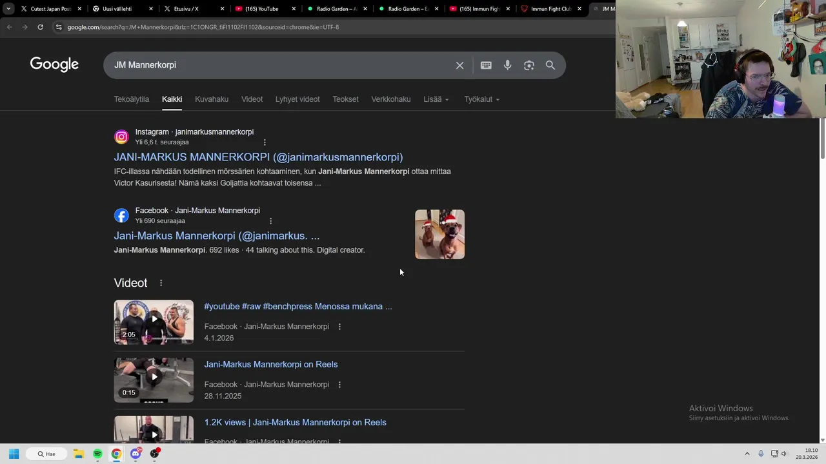Click the page vertical scrollbar
The image size is (826, 464).
click(x=822, y=139)
